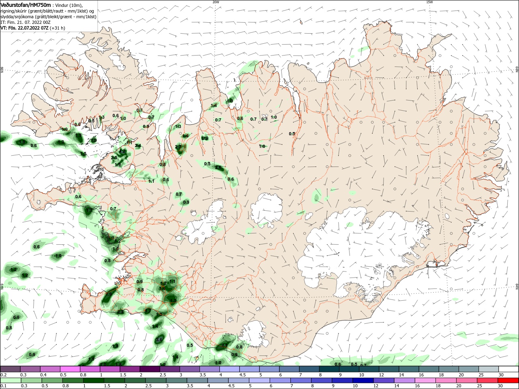Click lower legend swatch labeled 4
The height and width of the screenshot is (389, 519).
[x=217, y=380]
